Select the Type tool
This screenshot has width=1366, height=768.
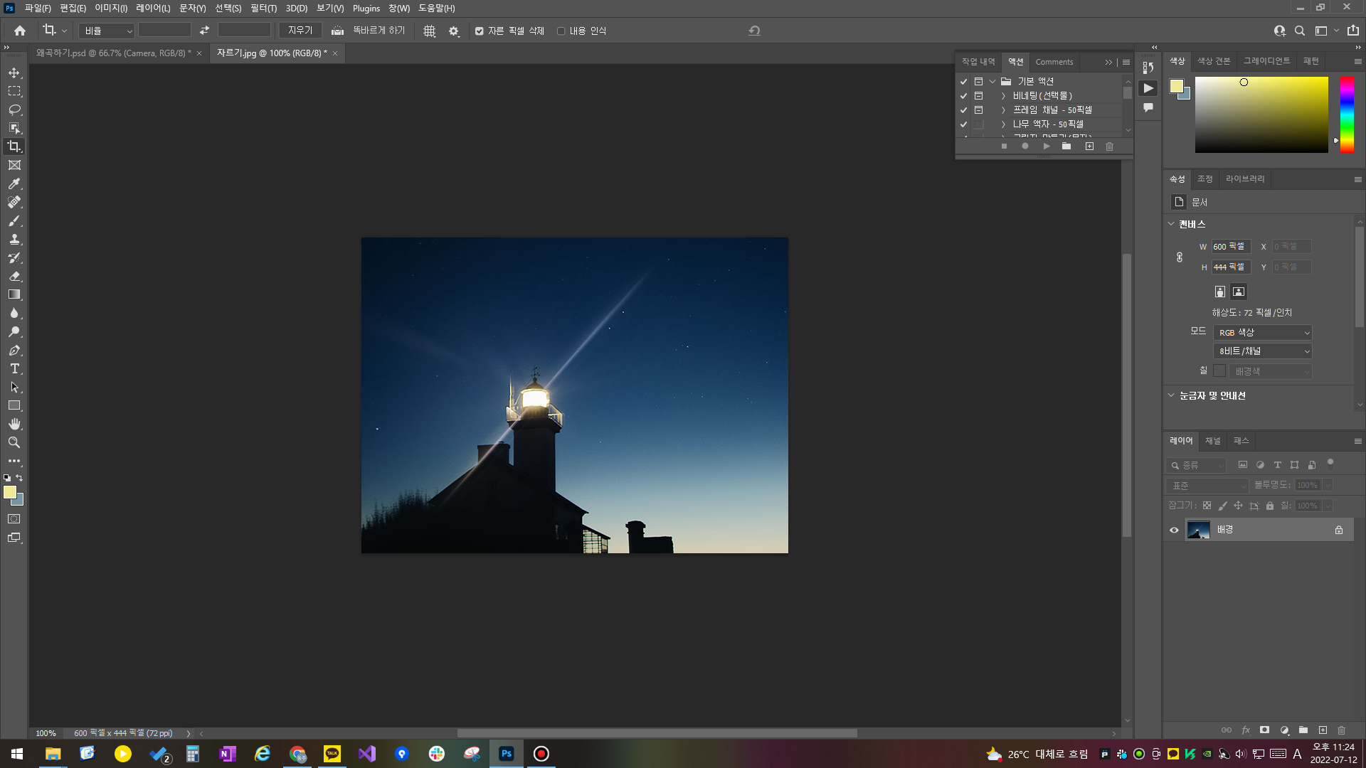(14, 368)
